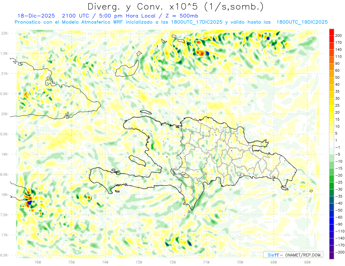Image resolution: width=345 pixels, height=266 pixels.
Task: Click the 'Diverg. y Conv. x10^5' chart title
Action: click(175, 7)
